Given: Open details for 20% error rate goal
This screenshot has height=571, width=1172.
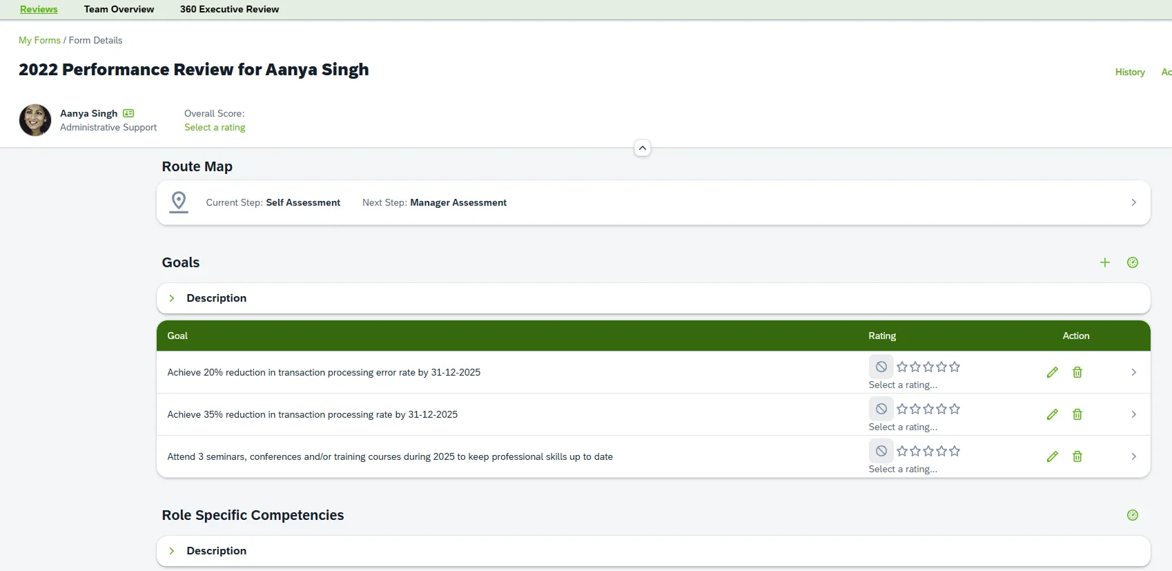Looking at the screenshot, I should point(1133,372).
